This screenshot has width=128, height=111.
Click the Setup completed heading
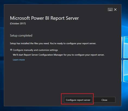tap(21, 36)
